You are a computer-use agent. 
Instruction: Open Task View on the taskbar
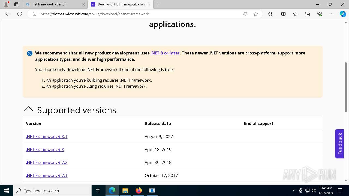click(x=98, y=191)
